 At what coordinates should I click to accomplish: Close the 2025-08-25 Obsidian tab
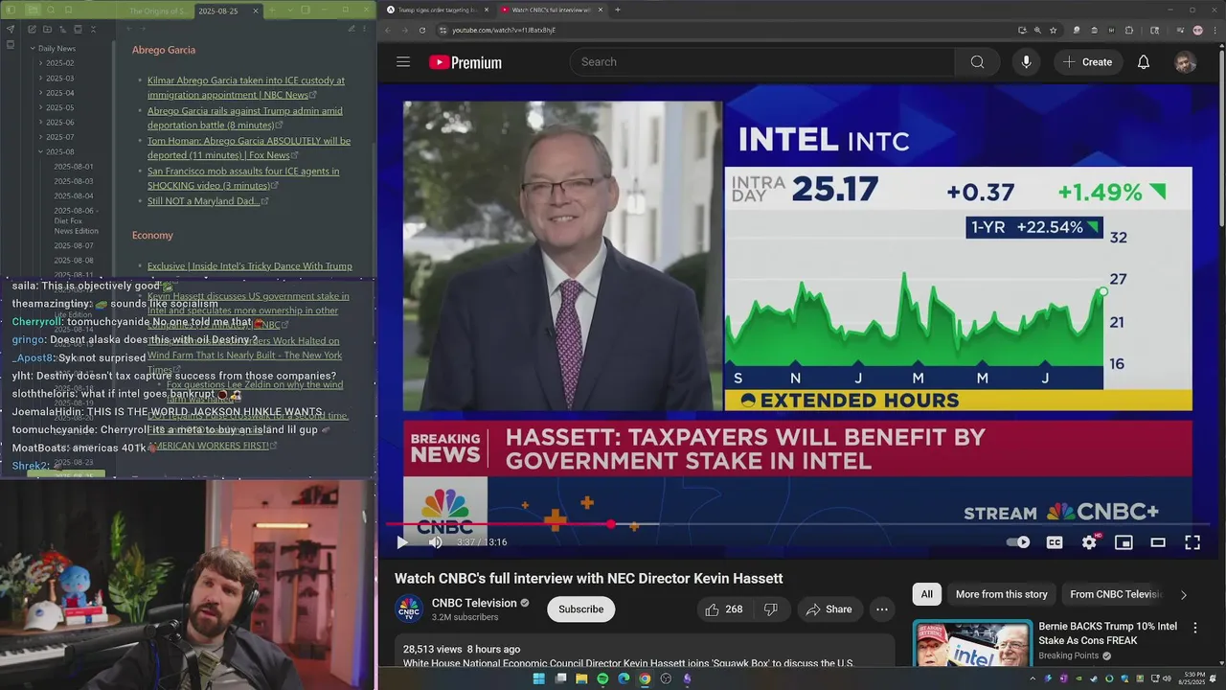pos(256,11)
